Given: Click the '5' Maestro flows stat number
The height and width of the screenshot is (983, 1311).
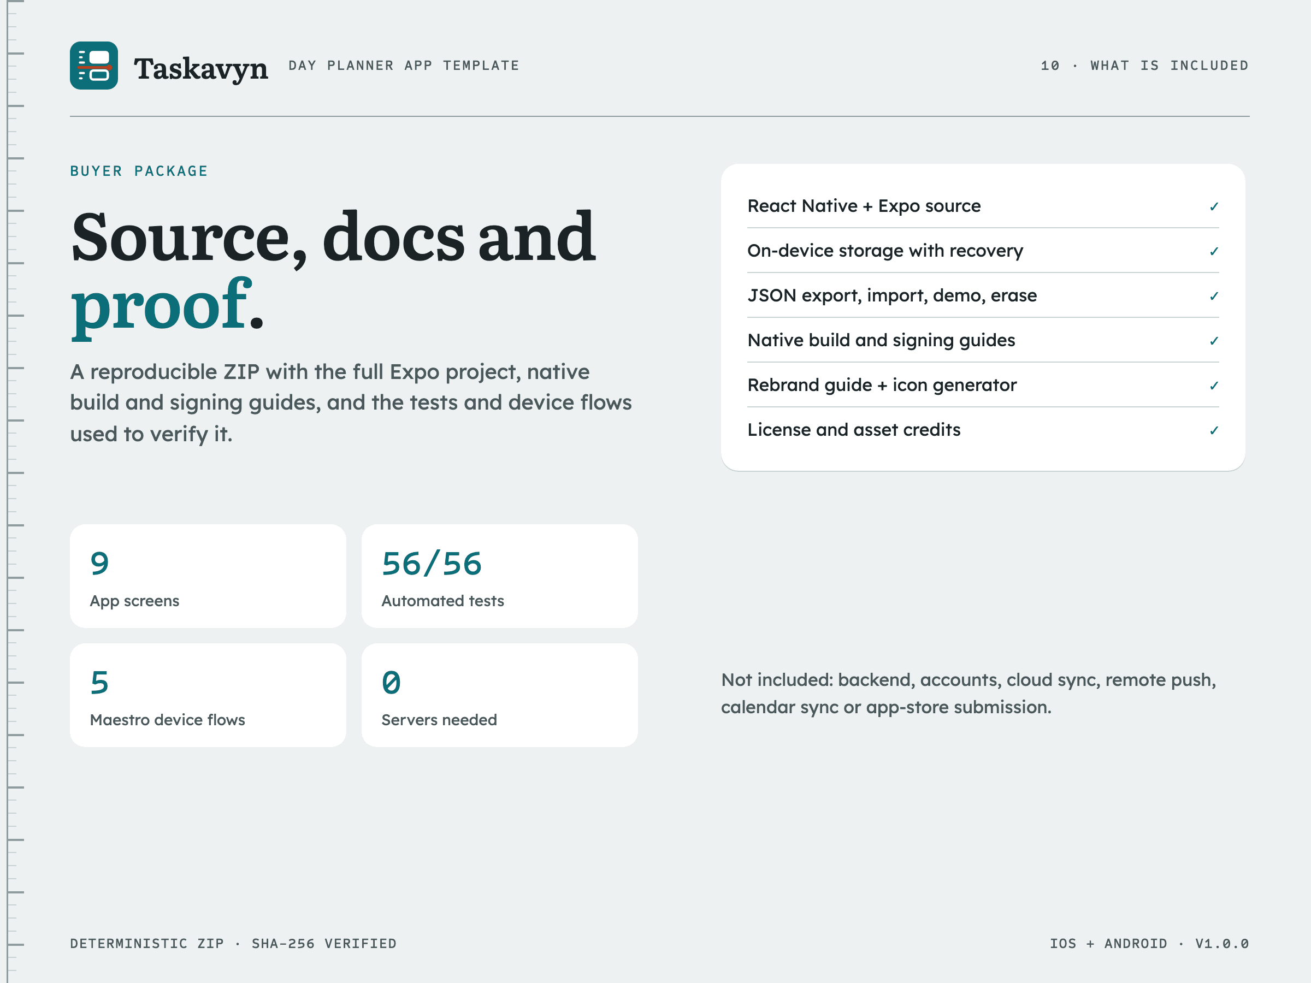Looking at the screenshot, I should click(99, 683).
